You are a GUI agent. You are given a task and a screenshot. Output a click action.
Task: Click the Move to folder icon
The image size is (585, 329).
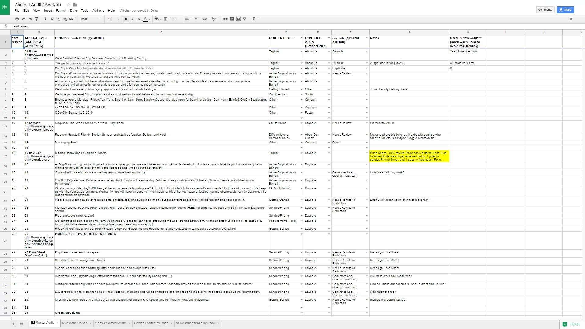(75, 5)
